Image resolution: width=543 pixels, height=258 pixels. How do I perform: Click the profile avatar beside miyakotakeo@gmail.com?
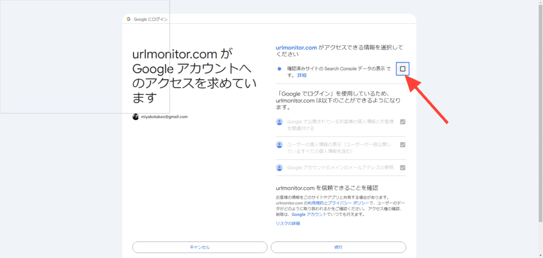[135, 117]
